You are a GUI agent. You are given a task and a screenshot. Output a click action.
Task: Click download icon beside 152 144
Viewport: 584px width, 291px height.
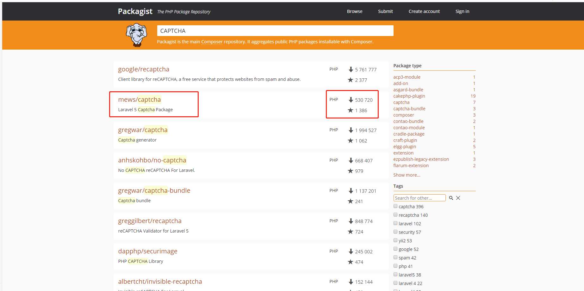pos(351,282)
